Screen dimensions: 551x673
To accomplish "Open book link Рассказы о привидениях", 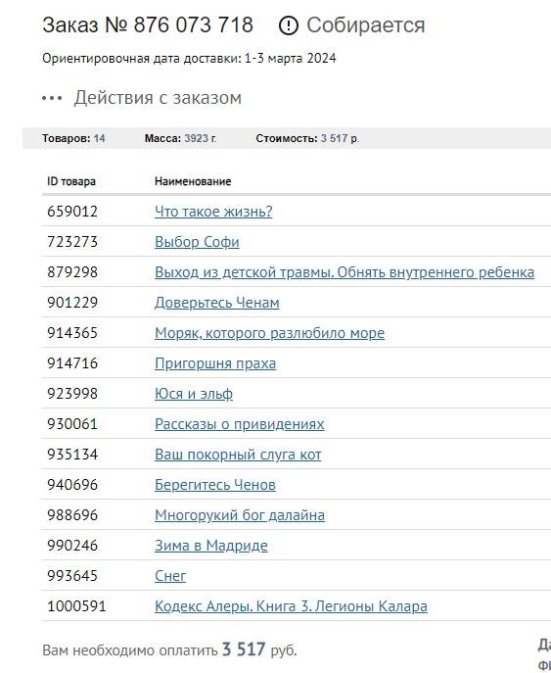I will 239,424.
